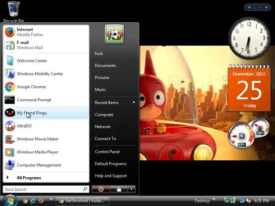Image resolution: width=275 pixels, height=206 pixels.
Task: Click the CPU meter gadget
Action: [249, 133]
